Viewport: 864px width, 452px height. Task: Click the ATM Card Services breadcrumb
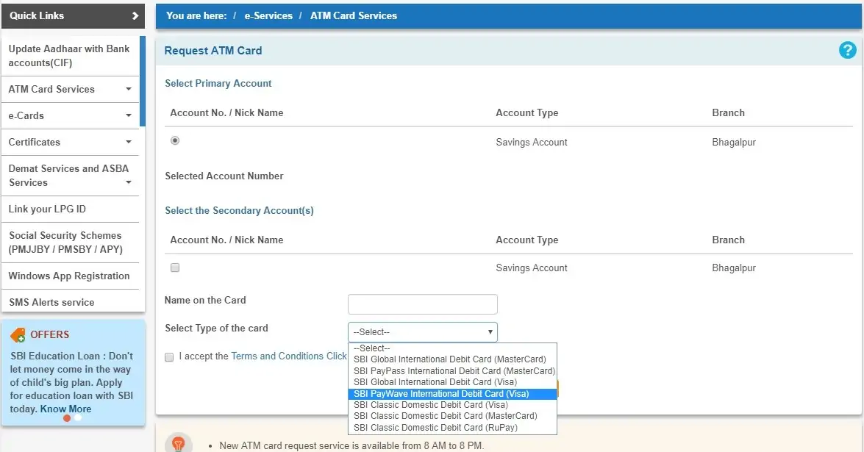[353, 16]
